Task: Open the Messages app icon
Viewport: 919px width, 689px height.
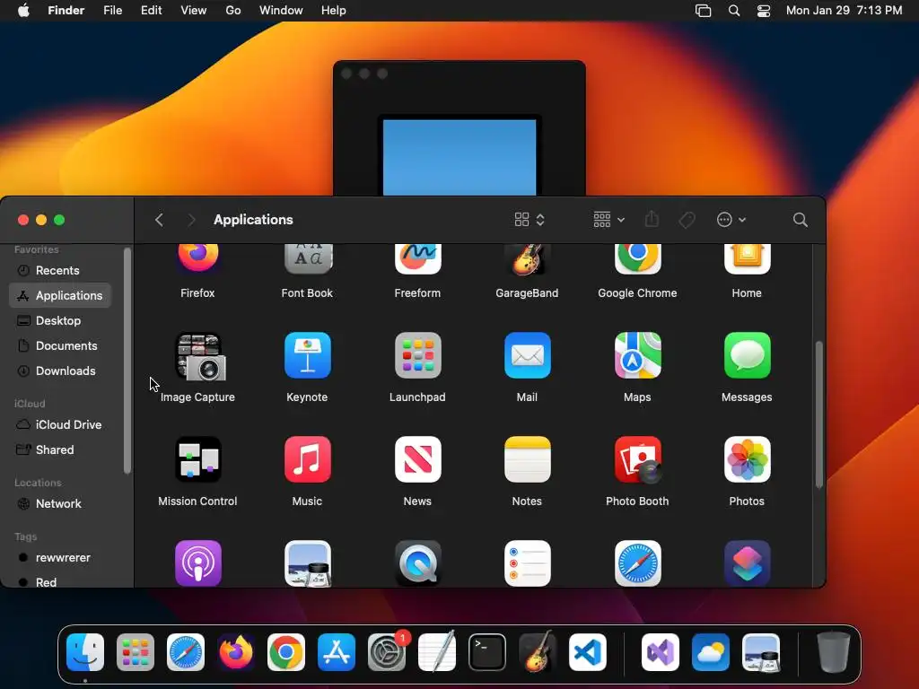Action: tap(747, 355)
